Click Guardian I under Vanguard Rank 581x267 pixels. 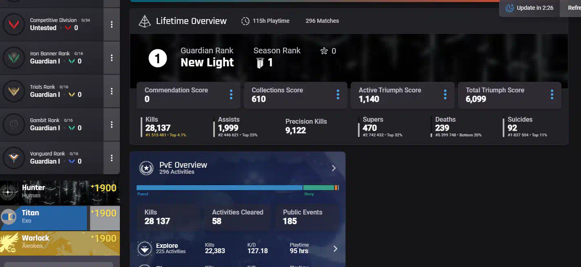45,162
